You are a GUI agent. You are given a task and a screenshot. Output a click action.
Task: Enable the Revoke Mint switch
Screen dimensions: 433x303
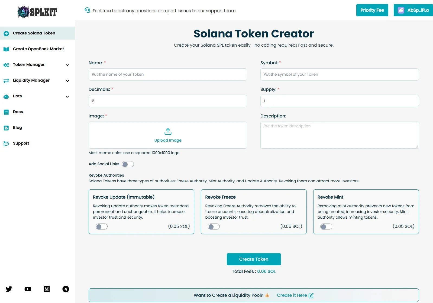pyautogui.click(x=326, y=227)
